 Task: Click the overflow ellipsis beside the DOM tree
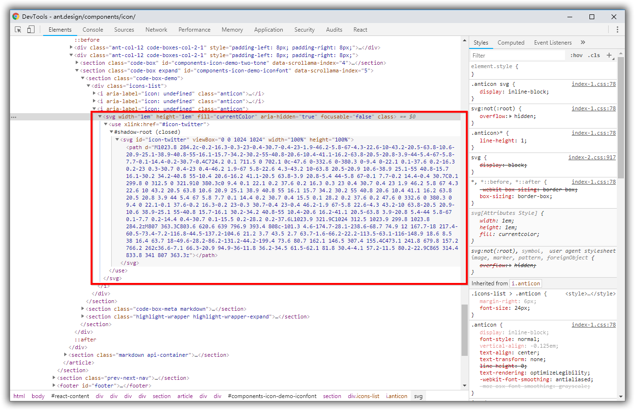pyautogui.click(x=13, y=117)
